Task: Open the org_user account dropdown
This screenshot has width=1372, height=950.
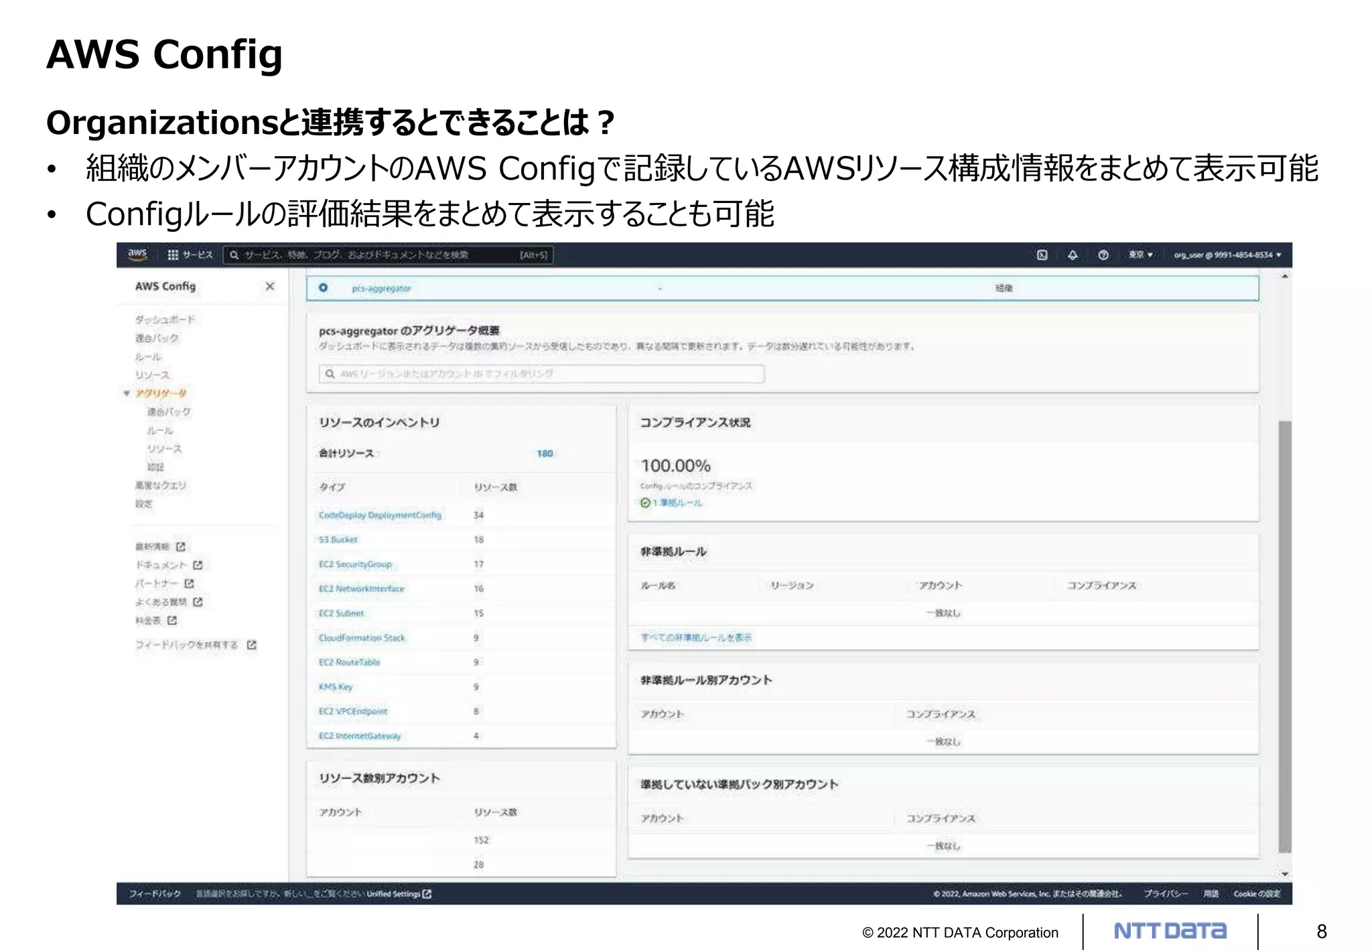Action: point(1227,255)
